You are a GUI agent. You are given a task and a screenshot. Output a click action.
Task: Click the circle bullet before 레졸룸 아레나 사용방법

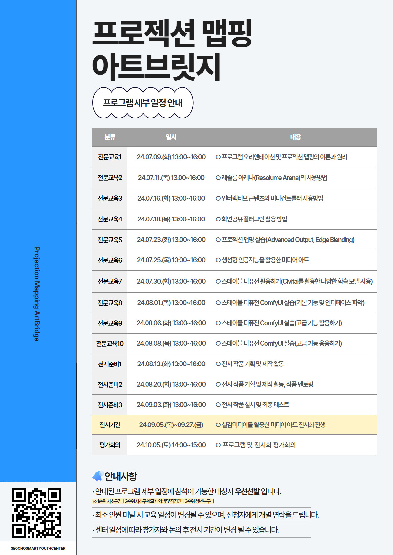218,178
